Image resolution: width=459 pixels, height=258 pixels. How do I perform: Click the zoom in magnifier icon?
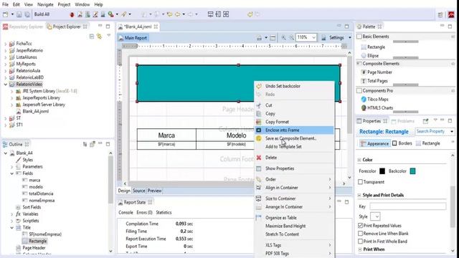click(x=283, y=37)
